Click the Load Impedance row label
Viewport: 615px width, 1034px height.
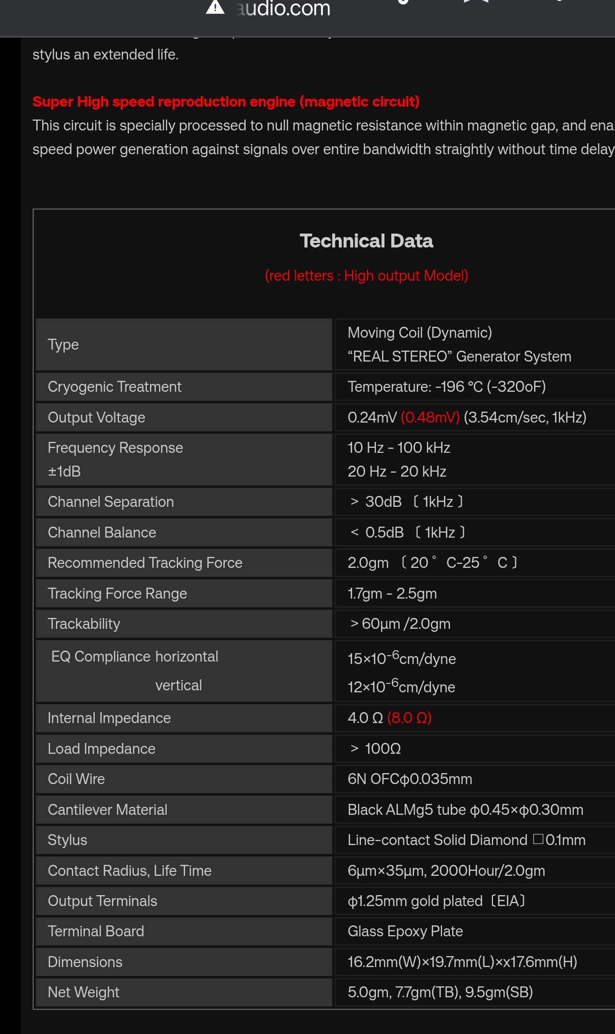pyautogui.click(x=101, y=749)
